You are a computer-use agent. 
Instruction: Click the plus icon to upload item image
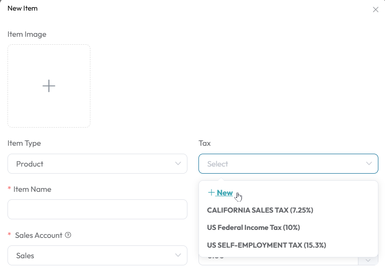click(49, 86)
